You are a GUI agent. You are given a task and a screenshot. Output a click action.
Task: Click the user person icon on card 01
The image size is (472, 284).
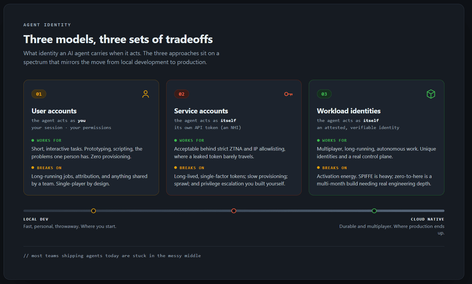tap(146, 94)
